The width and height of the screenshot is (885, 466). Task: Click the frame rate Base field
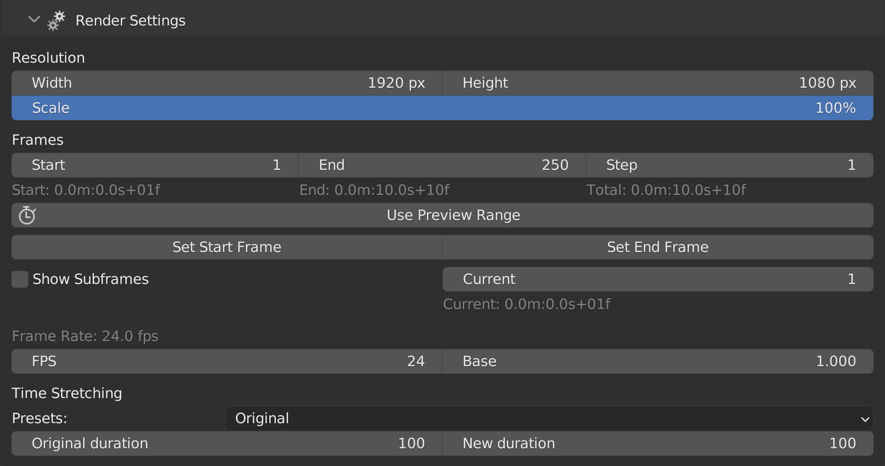coord(657,361)
